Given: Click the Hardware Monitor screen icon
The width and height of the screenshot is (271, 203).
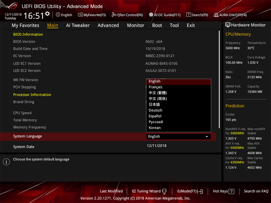Looking at the screenshot, I should click(228, 25).
